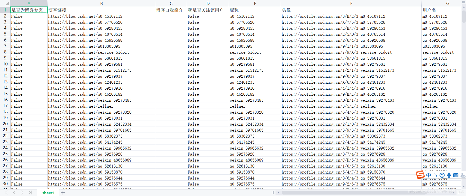
Task: Select column F header
Action: point(351,3)
